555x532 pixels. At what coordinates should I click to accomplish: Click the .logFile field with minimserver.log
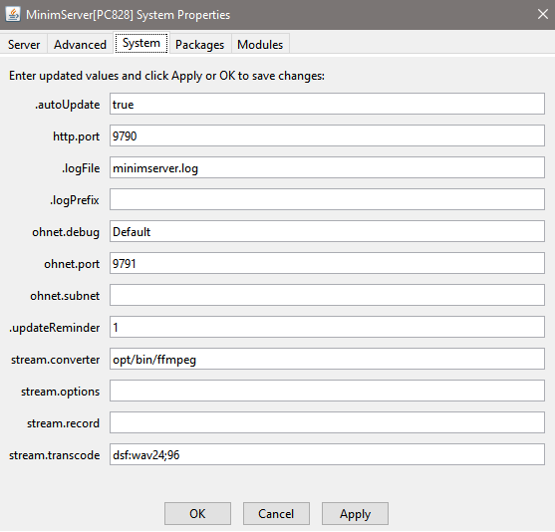click(327, 167)
